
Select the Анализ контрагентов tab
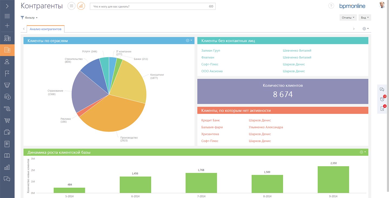click(x=45, y=29)
